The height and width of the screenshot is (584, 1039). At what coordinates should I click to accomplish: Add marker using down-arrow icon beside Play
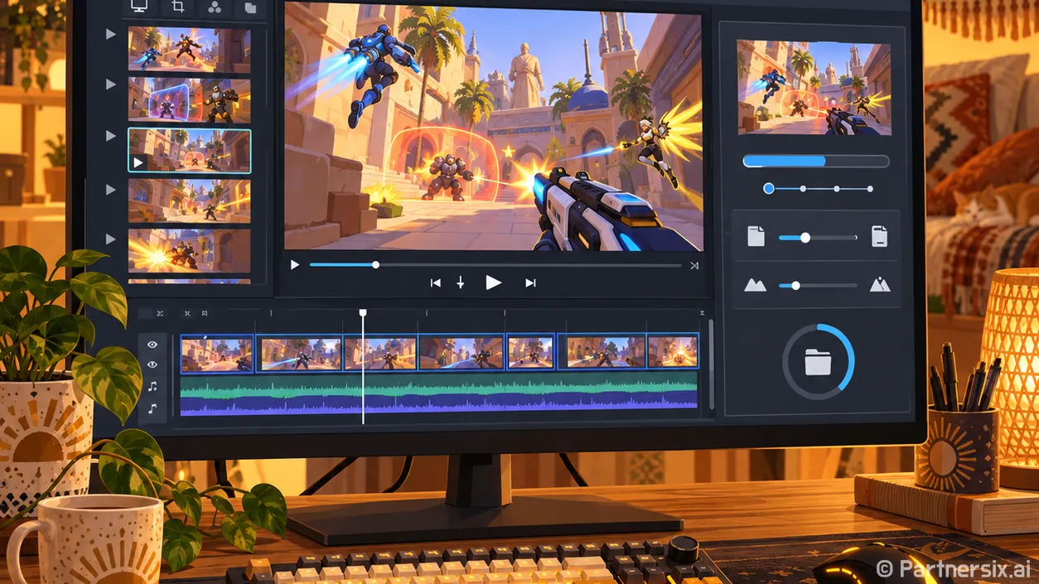point(461,283)
